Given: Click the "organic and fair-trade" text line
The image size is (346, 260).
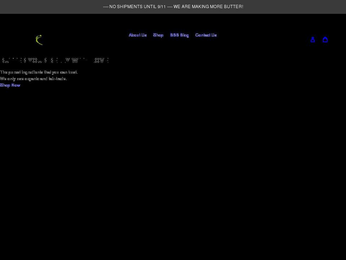Looking at the screenshot, I should point(45,79).
